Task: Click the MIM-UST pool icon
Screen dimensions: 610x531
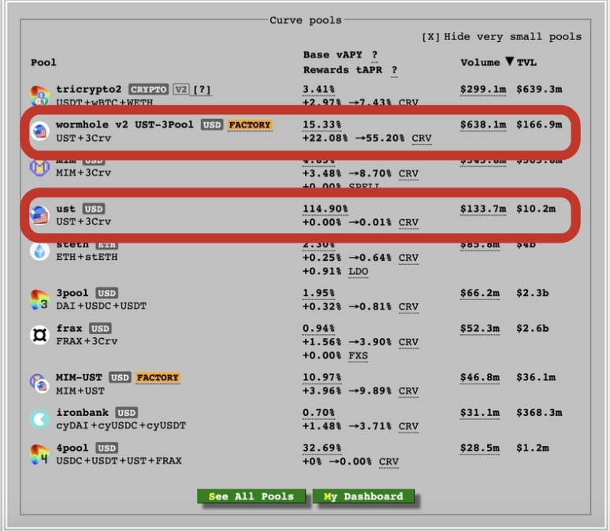Action: [x=39, y=384]
